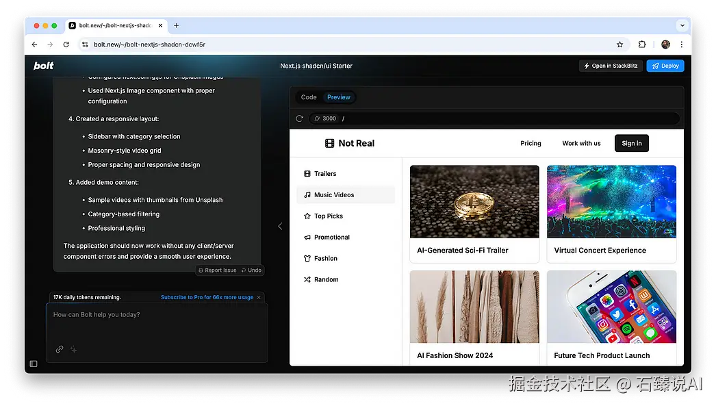Open Subscribe to Pro link

tap(207, 297)
